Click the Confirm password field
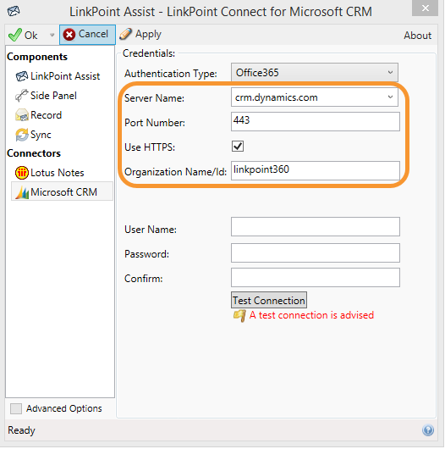This screenshot has height=449, width=445. click(x=316, y=278)
